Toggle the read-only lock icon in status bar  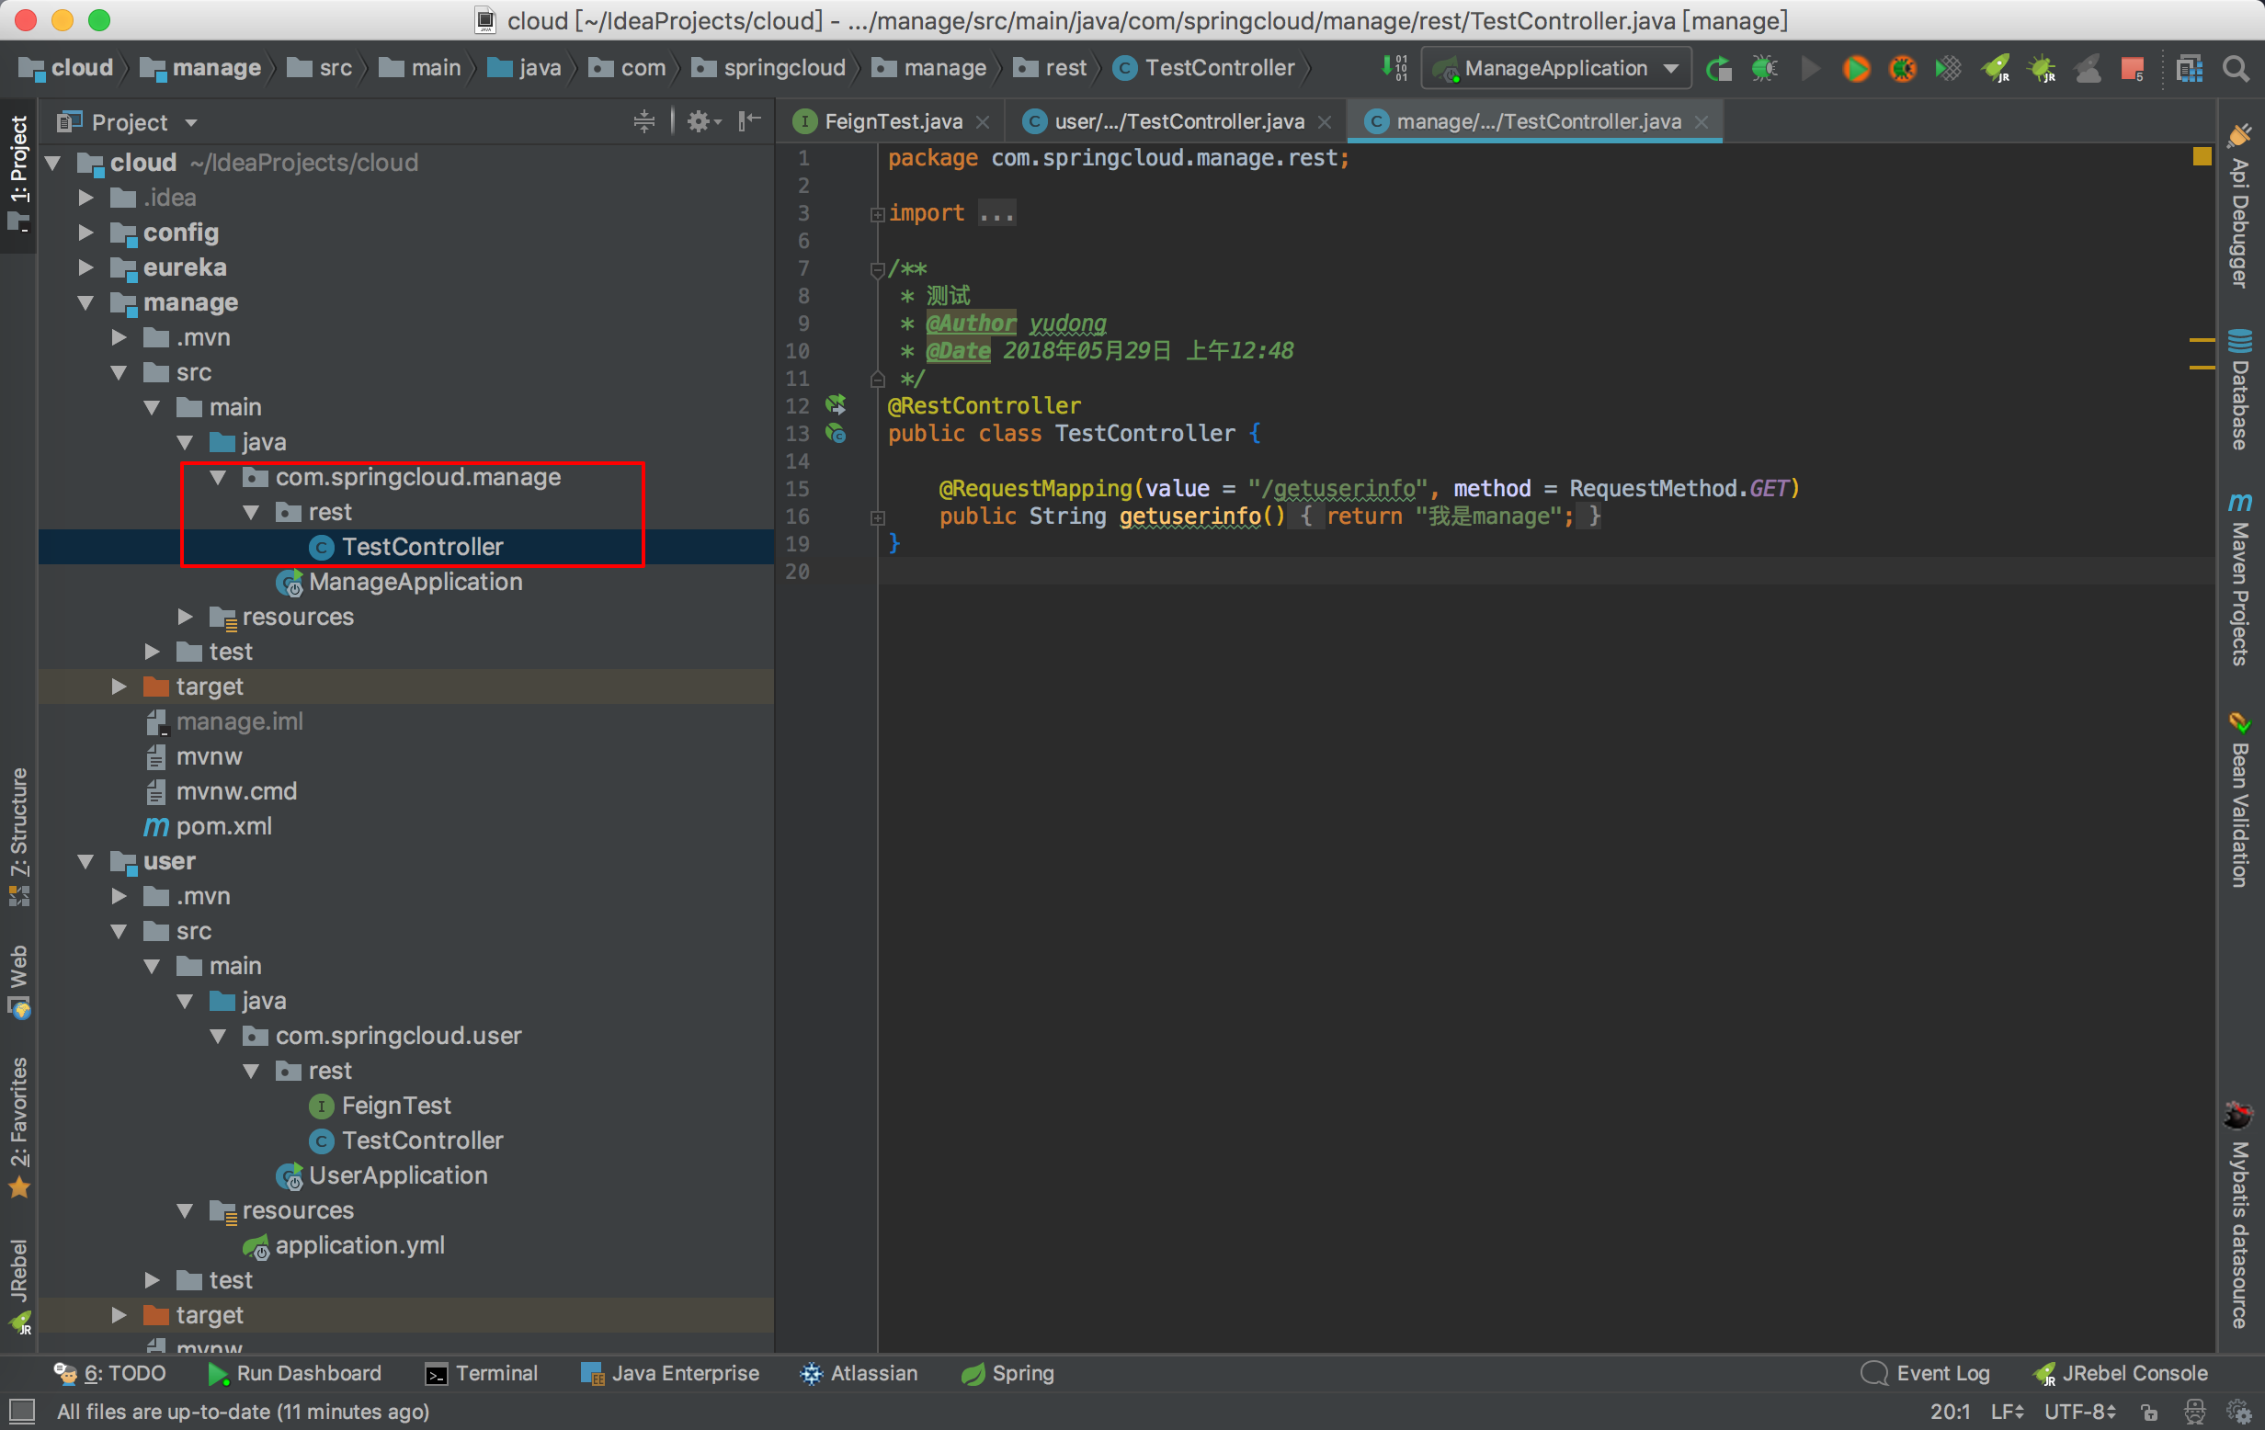[2149, 1412]
